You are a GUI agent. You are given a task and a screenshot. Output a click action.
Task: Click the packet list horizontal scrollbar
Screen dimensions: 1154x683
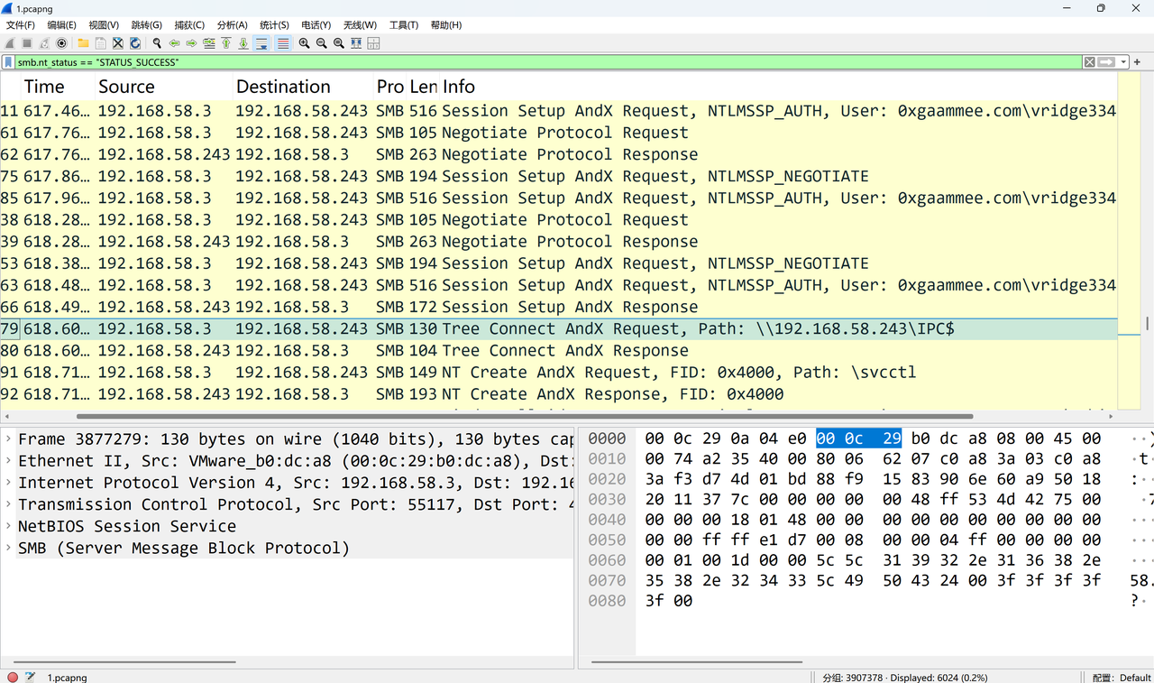[x=523, y=417]
